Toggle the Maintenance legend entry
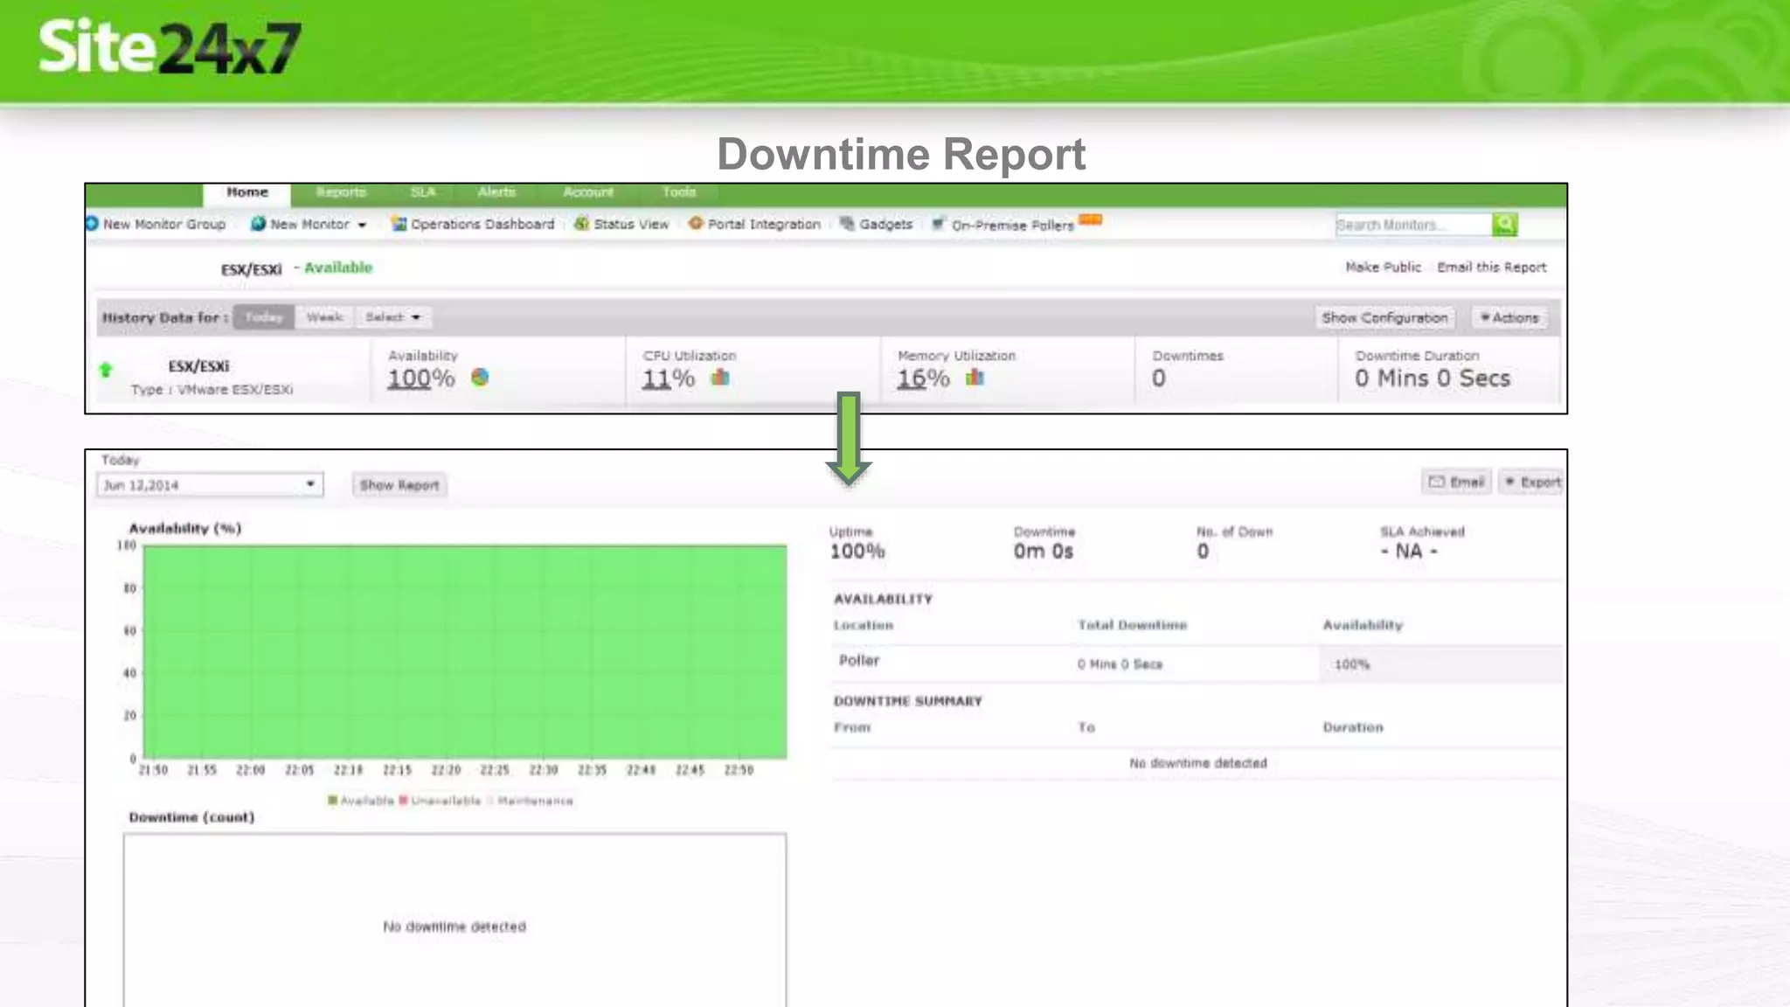1790x1007 pixels. point(530,801)
